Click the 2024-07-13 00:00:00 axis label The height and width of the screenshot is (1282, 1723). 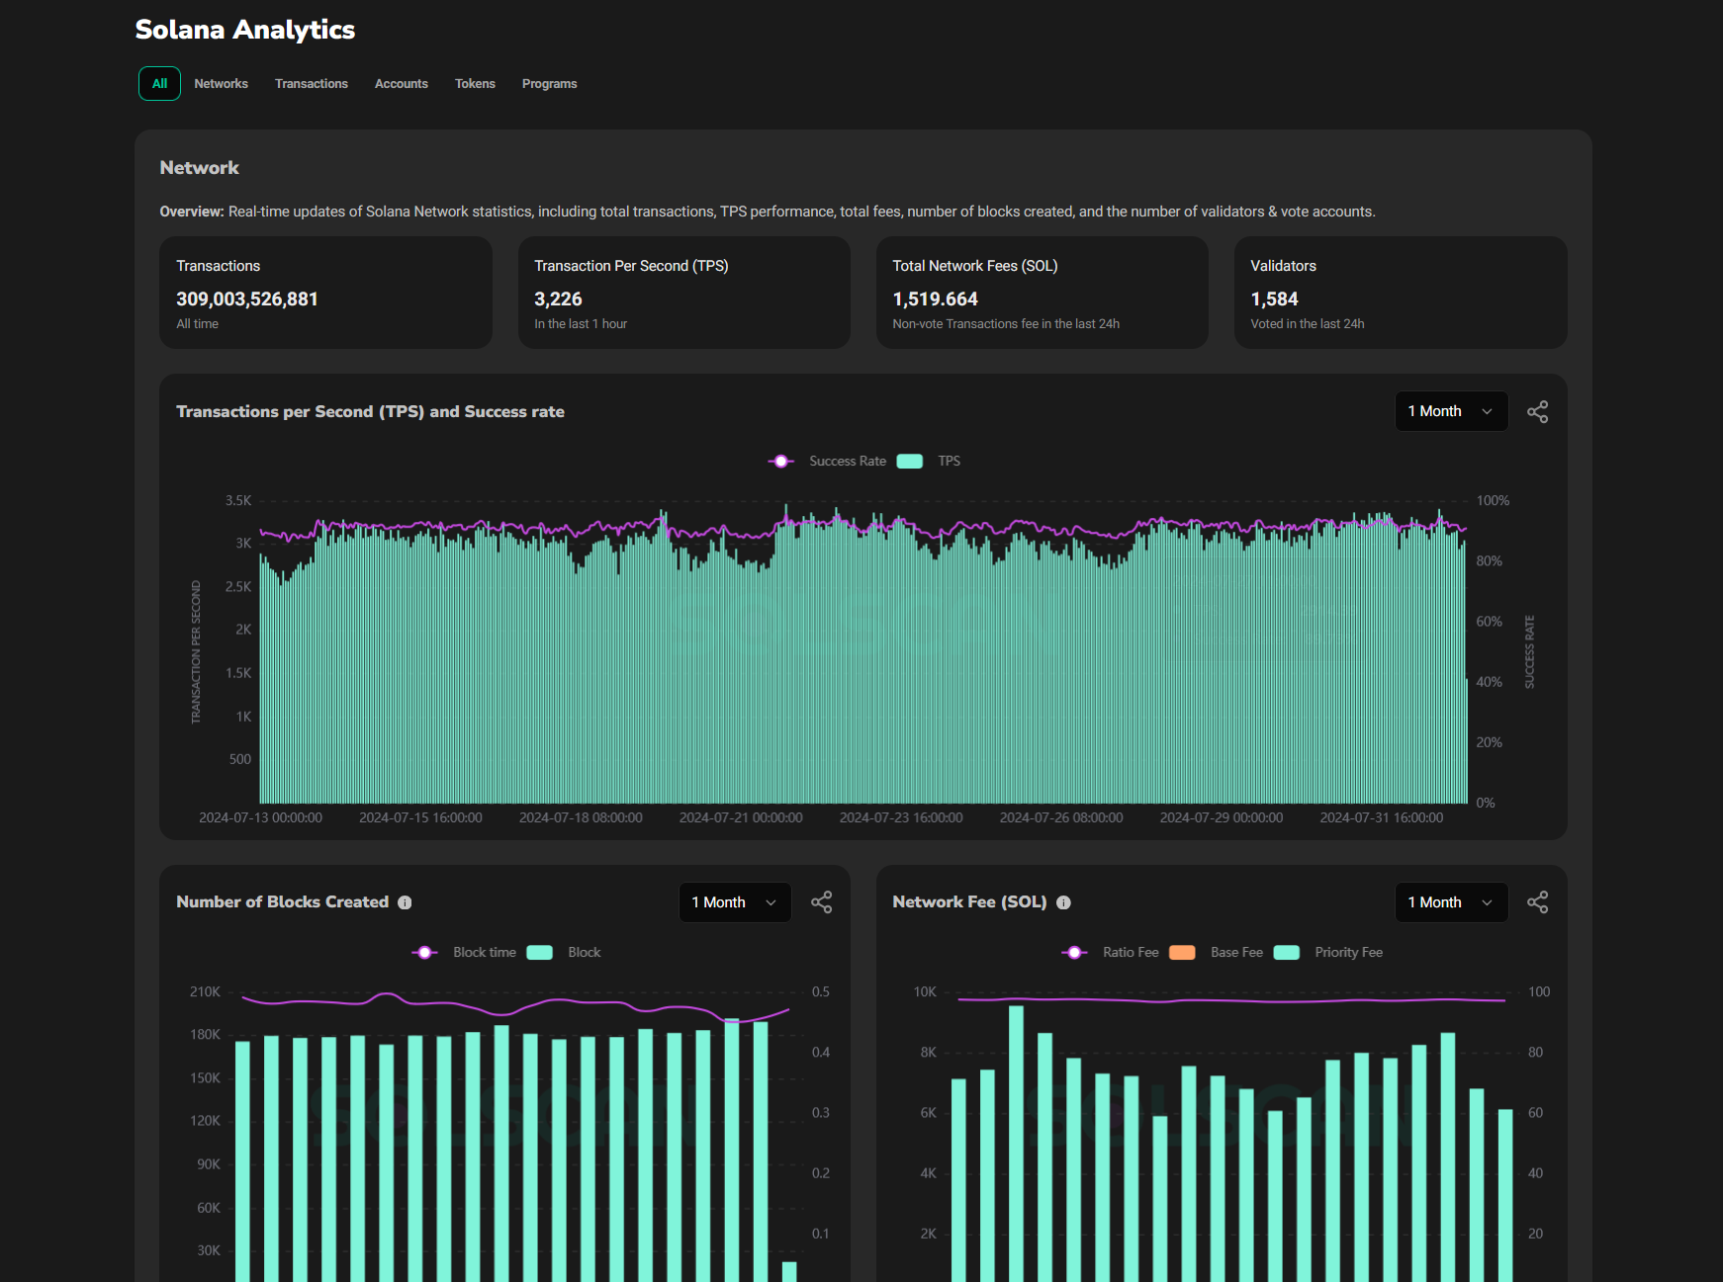coord(261,817)
